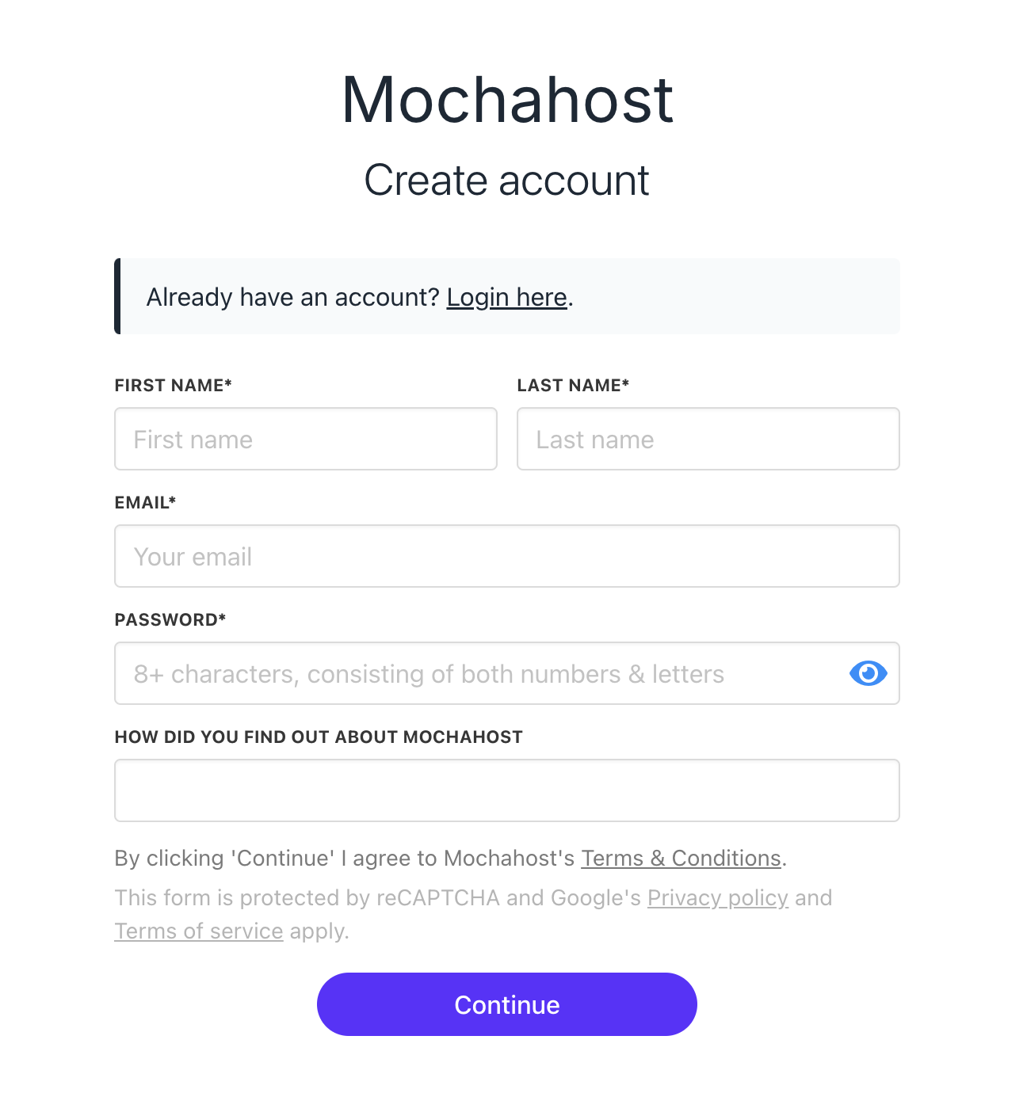Open Google's Terms of service
Image resolution: width=1027 pixels, height=1093 pixels.
point(198,931)
